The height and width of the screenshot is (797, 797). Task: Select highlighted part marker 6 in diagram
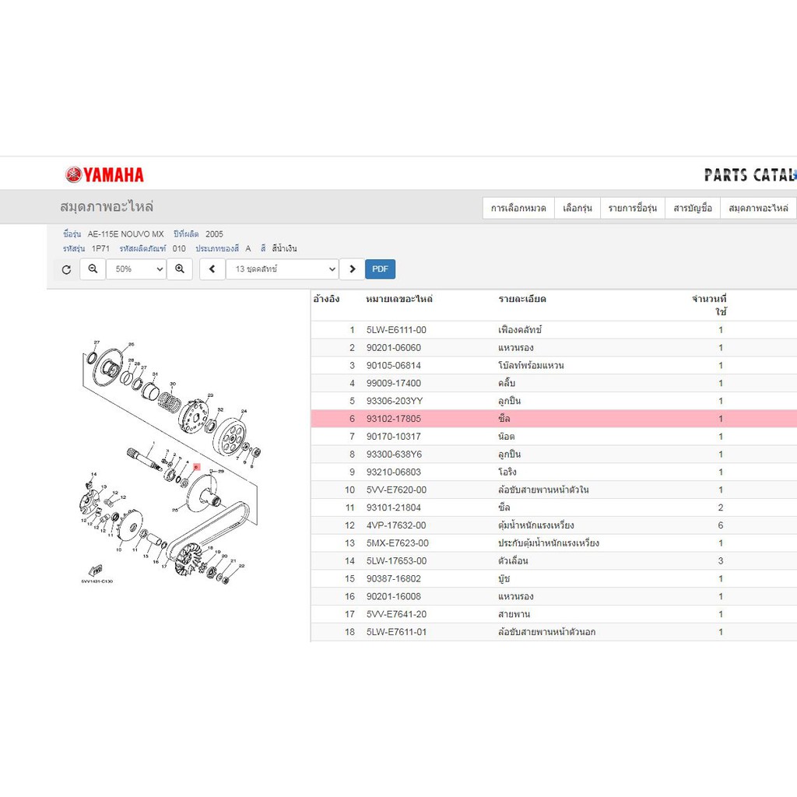coord(197,467)
